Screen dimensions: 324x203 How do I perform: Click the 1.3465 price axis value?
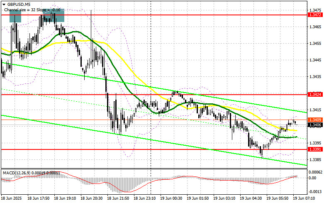[316, 27]
